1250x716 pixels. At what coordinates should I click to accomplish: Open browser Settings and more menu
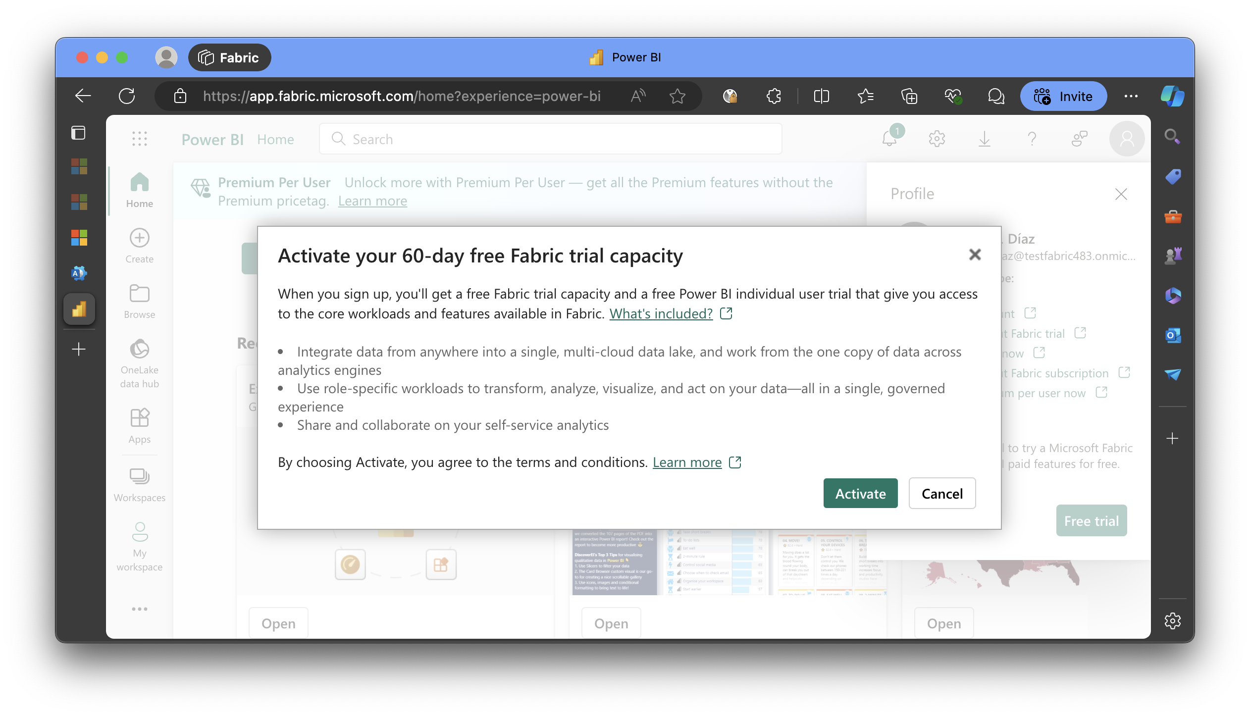coord(1131,96)
